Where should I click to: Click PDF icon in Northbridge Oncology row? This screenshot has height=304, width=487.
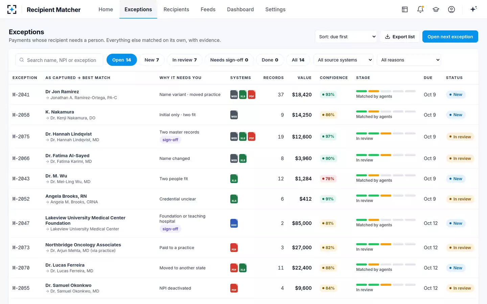[x=234, y=248]
